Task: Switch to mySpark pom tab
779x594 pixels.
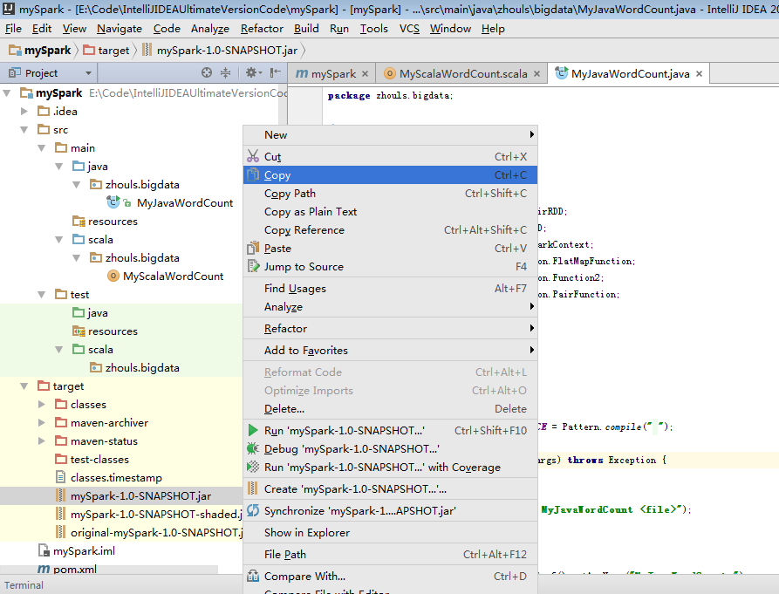Action: [333, 74]
